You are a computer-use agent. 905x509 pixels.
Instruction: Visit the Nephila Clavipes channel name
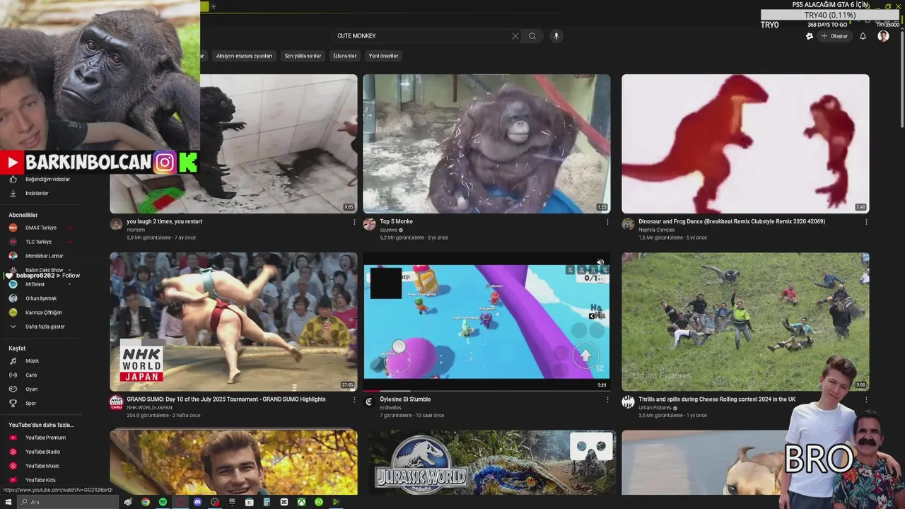(657, 230)
